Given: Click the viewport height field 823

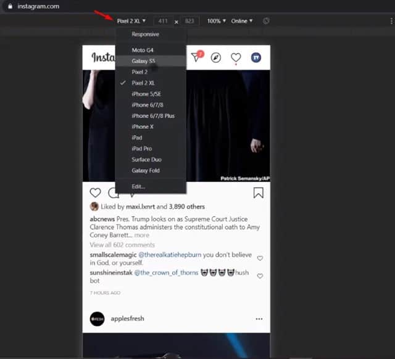Looking at the screenshot, I should (189, 21).
